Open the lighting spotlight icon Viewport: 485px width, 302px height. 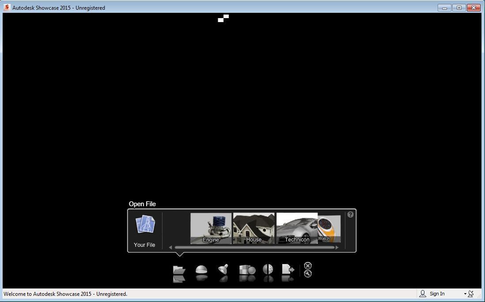coord(223,269)
